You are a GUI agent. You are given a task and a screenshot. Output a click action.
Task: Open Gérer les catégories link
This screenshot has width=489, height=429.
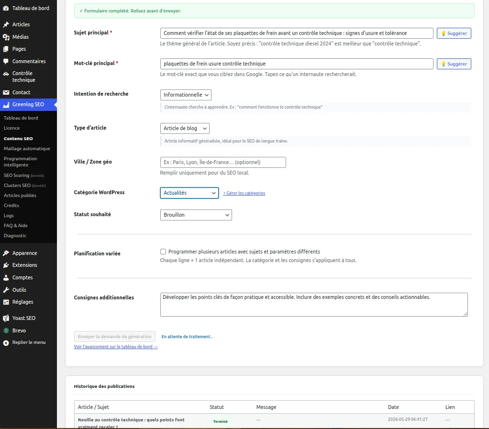(x=244, y=193)
